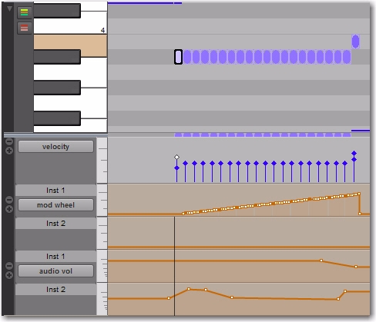Add a lane below audio vol with the plus icon
376x322 pixels.
[9, 275]
